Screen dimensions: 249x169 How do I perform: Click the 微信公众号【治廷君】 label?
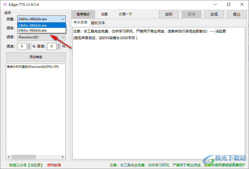point(26,165)
